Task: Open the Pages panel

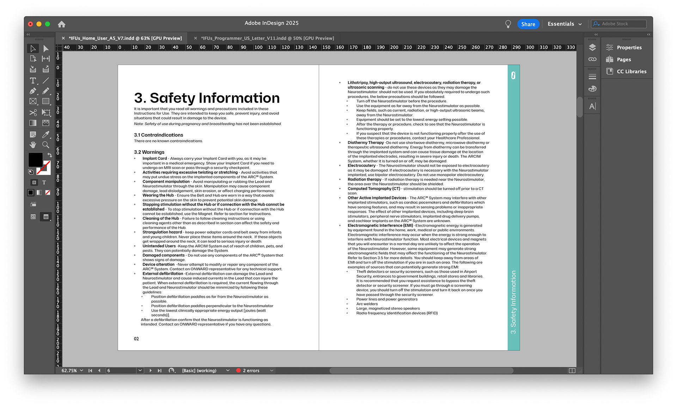Action: 624,59
